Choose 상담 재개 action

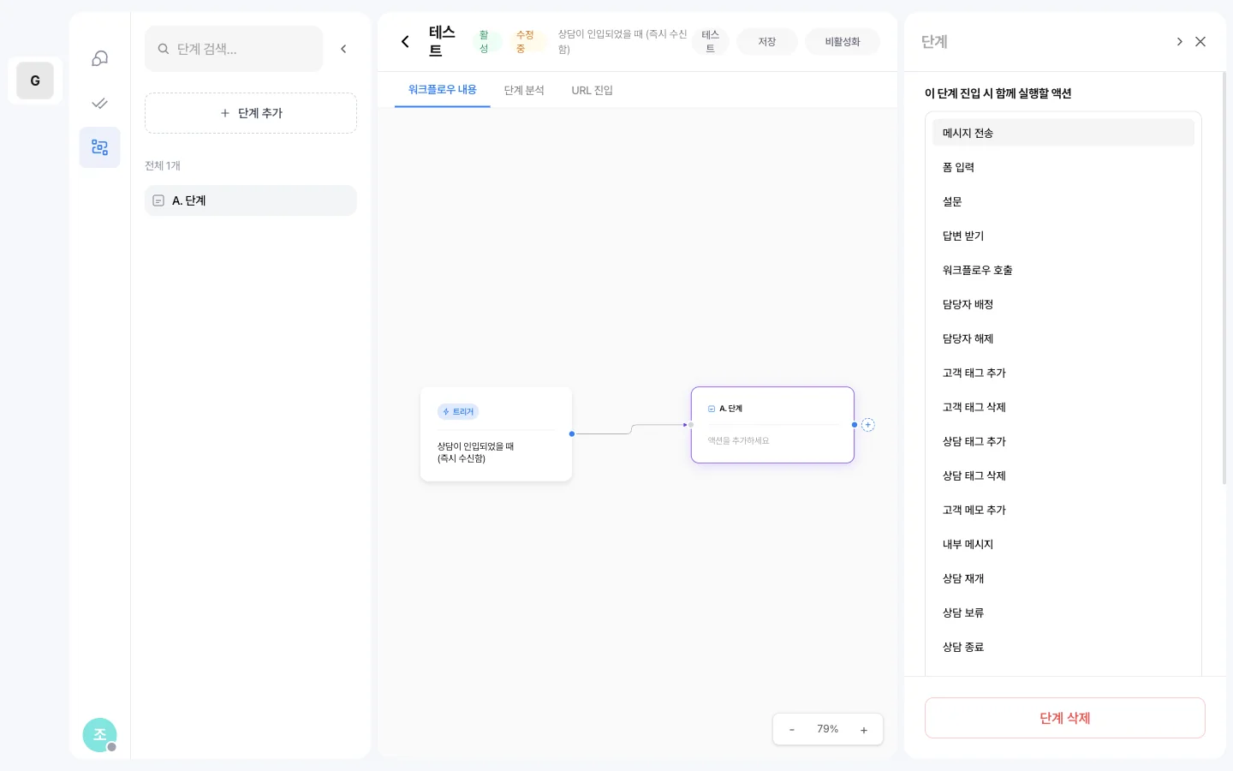pyautogui.click(x=1063, y=578)
